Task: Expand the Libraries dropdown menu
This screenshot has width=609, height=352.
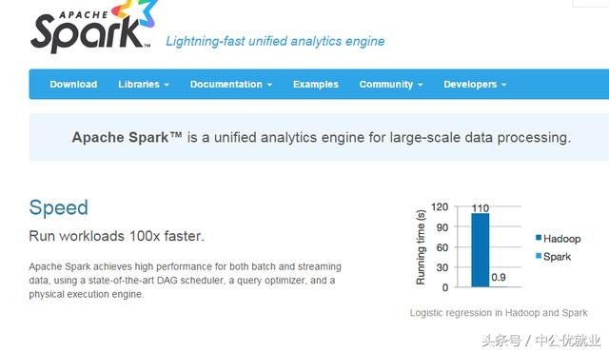Action: click(x=144, y=85)
